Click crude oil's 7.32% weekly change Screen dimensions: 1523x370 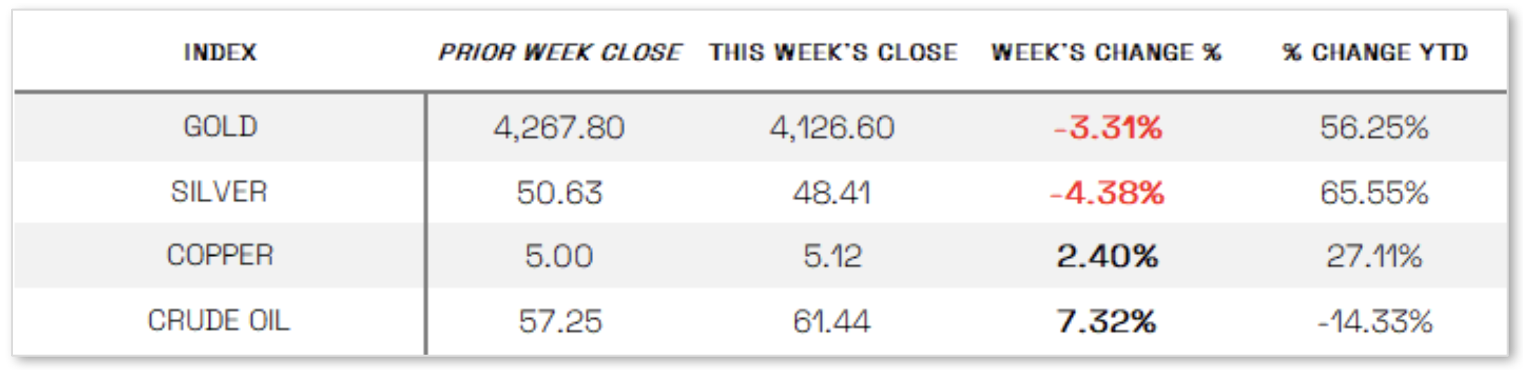(1106, 321)
